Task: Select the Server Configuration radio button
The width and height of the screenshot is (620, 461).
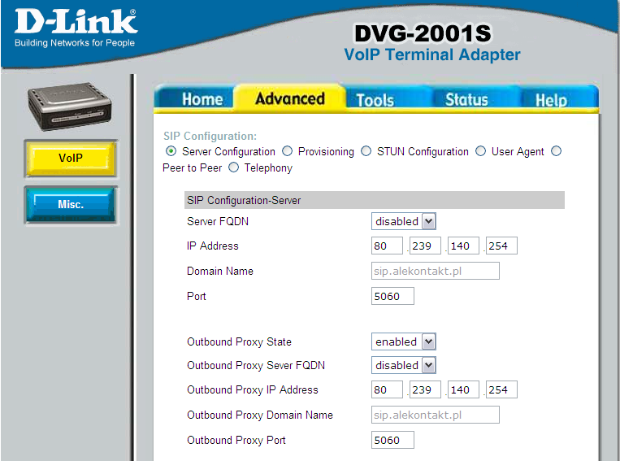Action: click(x=171, y=151)
